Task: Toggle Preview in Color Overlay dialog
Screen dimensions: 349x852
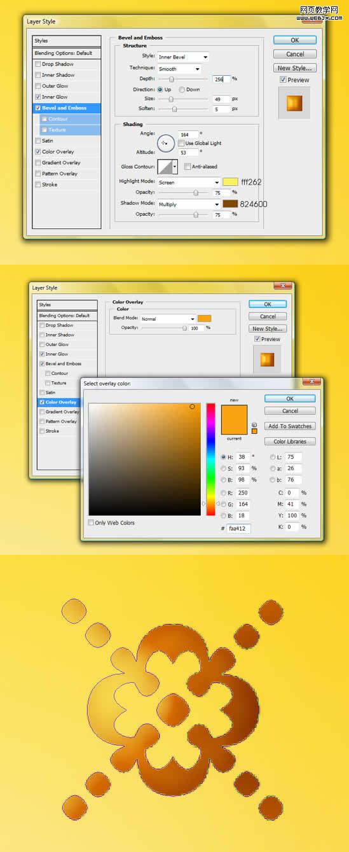Action: (x=257, y=339)
